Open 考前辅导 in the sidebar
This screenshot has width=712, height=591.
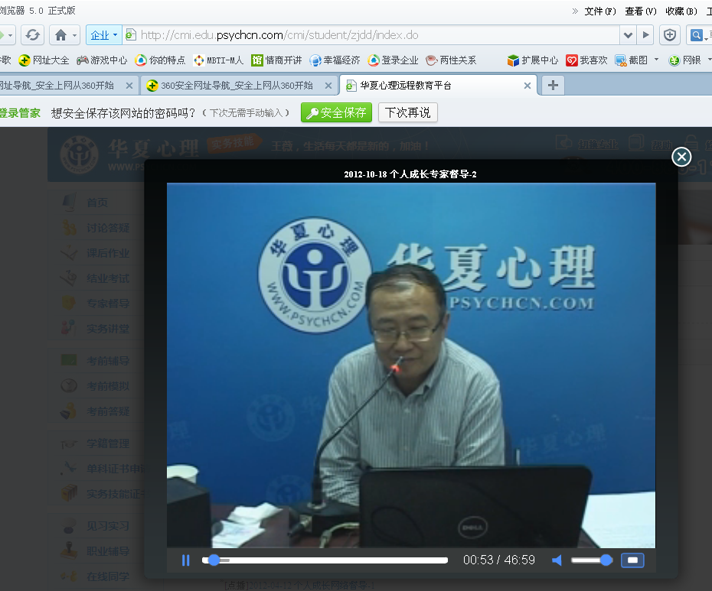coord(108,361)
